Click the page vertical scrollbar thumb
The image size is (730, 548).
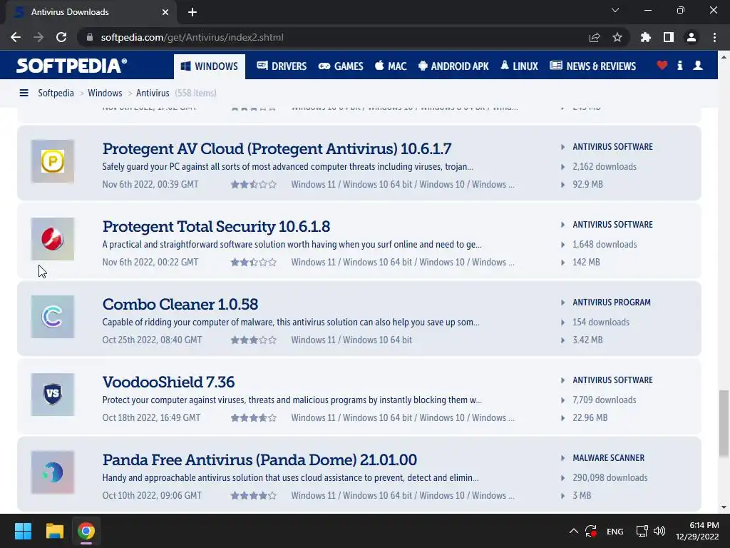click(724, 424)
